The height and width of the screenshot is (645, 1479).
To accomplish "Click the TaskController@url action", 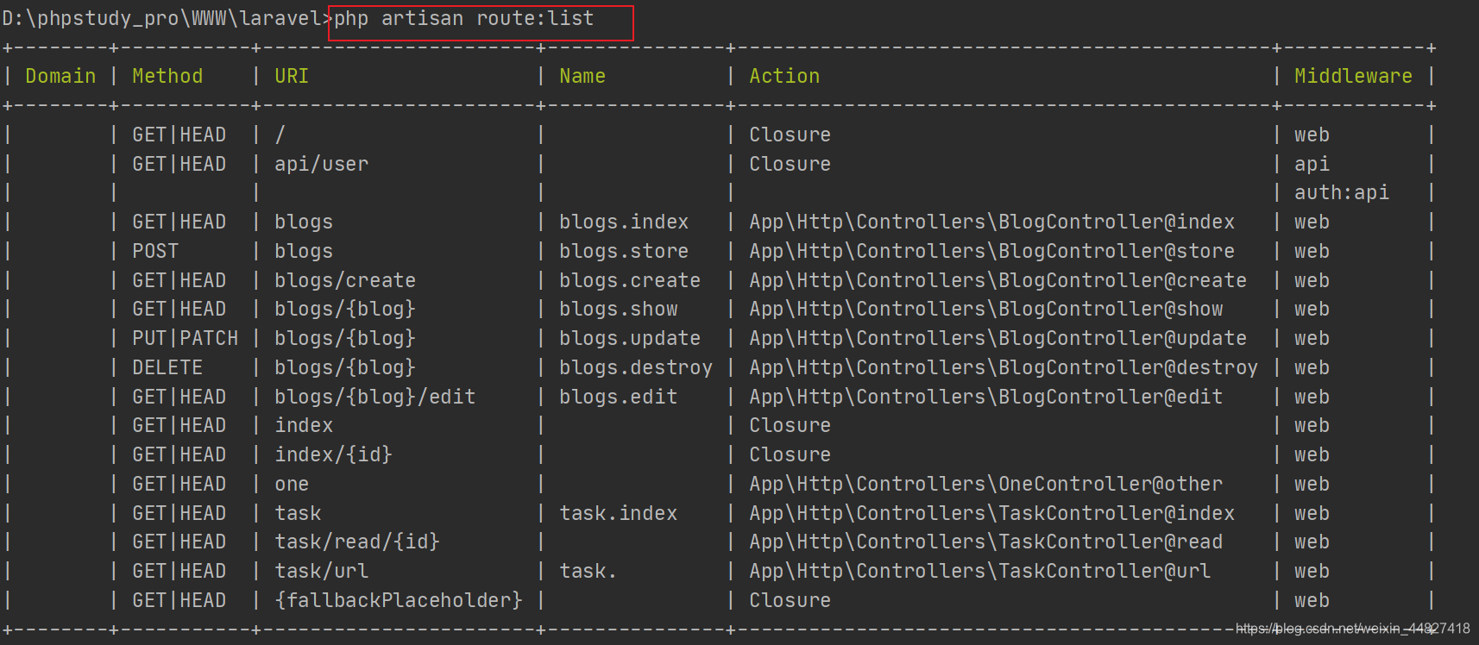I will click(979, 571).
